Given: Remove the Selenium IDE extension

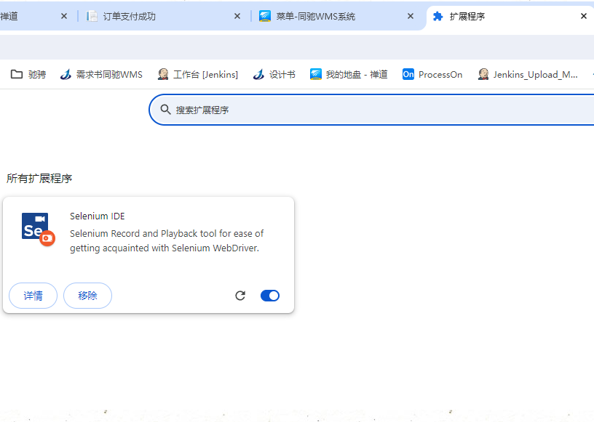Looking at the screenshot, I should [x=87, y=296].
